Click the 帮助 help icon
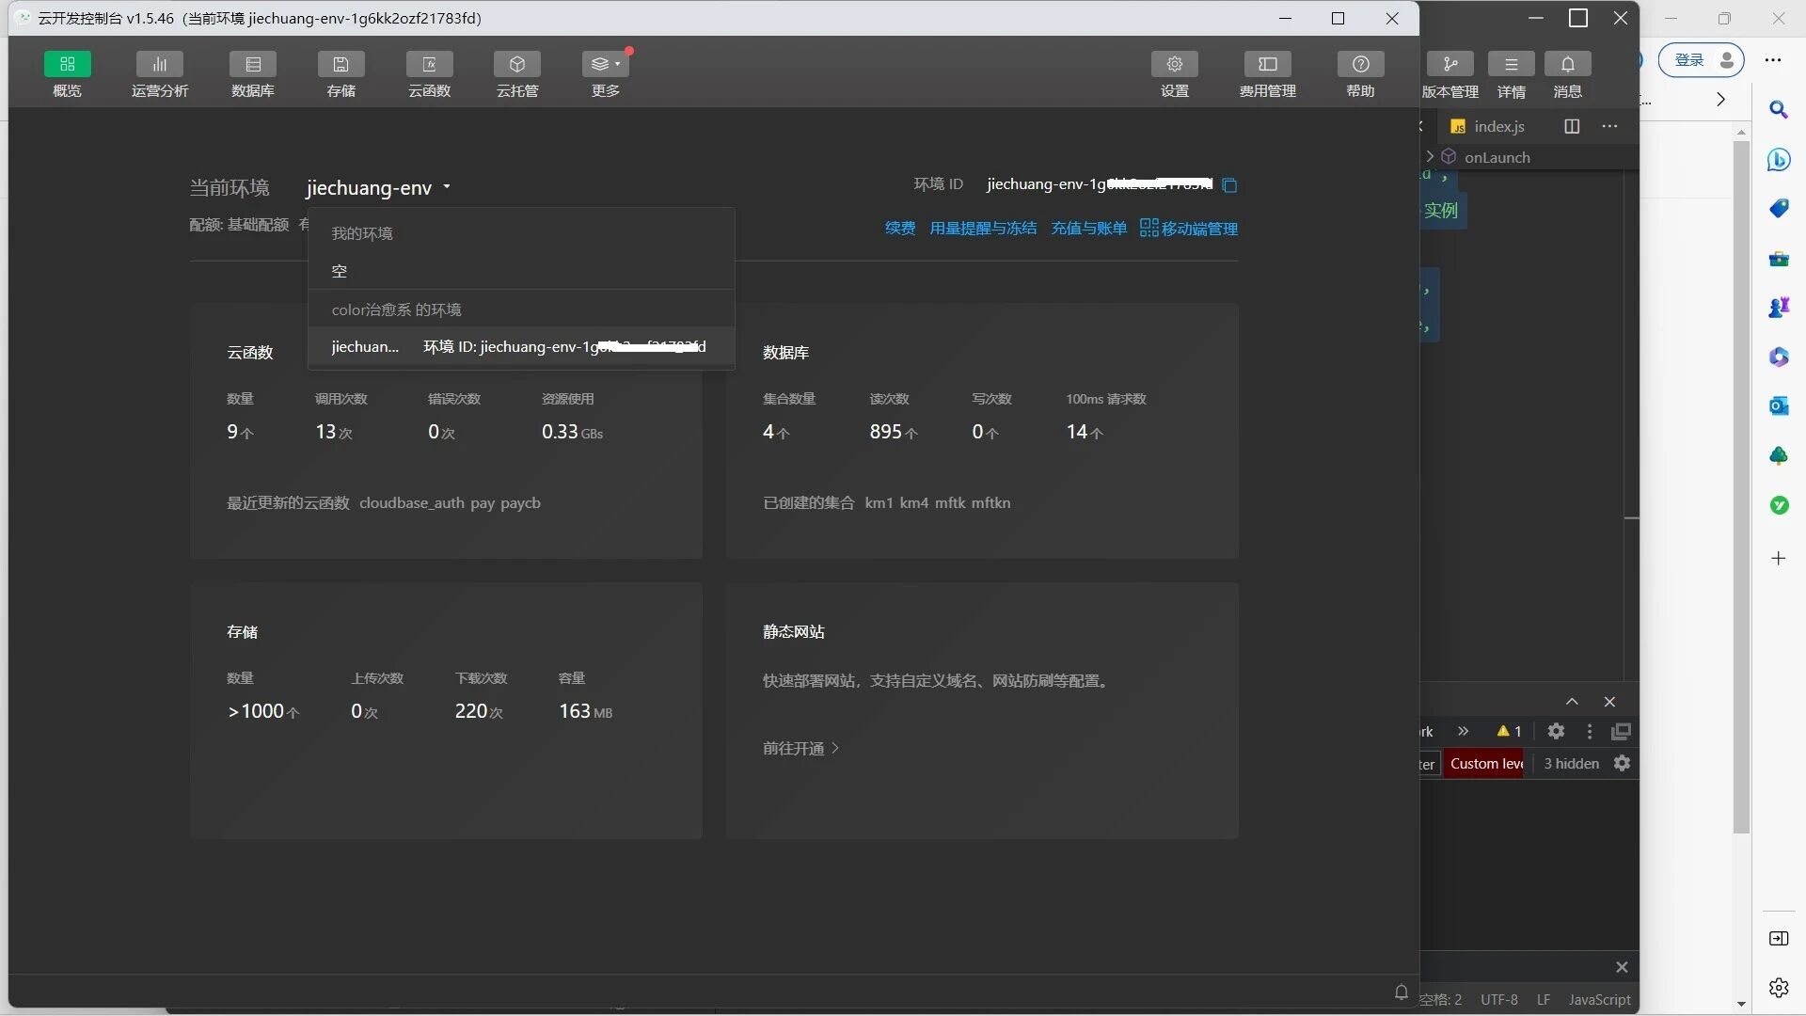1806x1016 pixels. click(1360, 65)
